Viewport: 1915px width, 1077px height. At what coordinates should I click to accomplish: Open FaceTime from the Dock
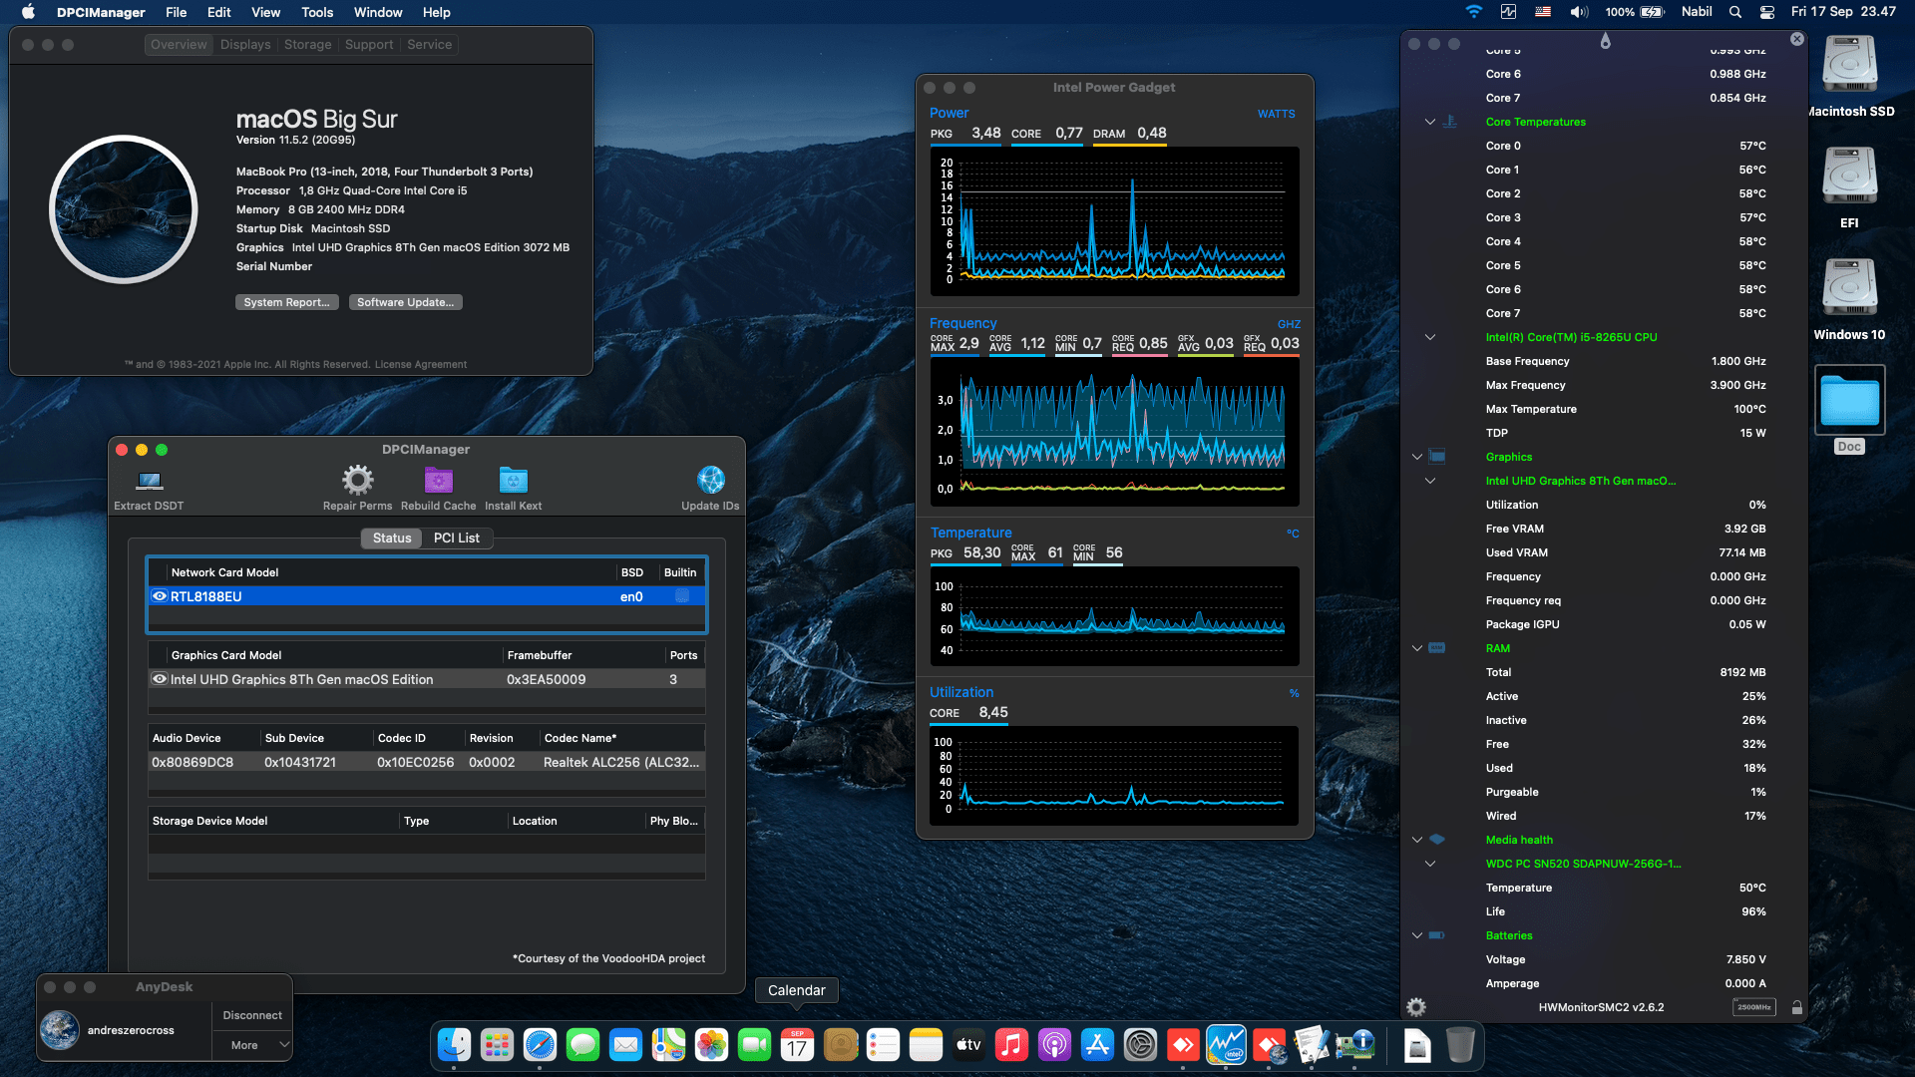[x=754, y=1045]
